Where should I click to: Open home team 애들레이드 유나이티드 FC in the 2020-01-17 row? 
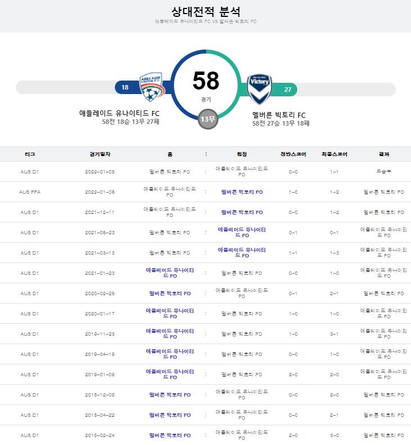coord(169,314)
